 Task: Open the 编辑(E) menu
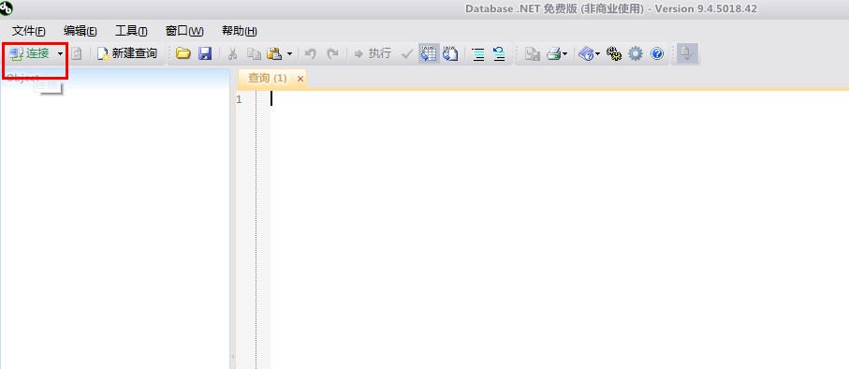click(81, 31)
